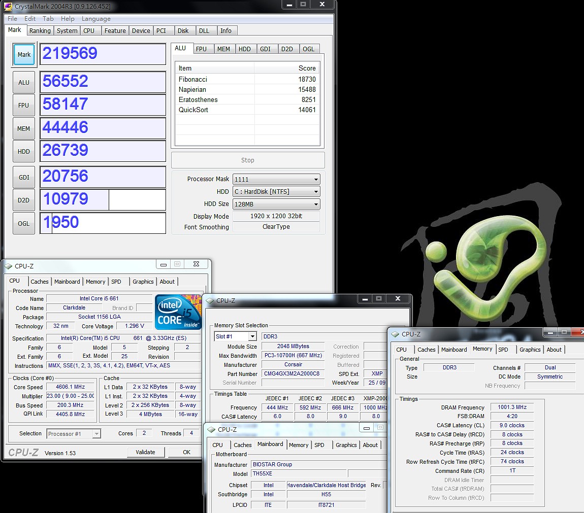Switch to the Device tab
Image resolution: width=584 pixels, height=513 pixels.
141,30
